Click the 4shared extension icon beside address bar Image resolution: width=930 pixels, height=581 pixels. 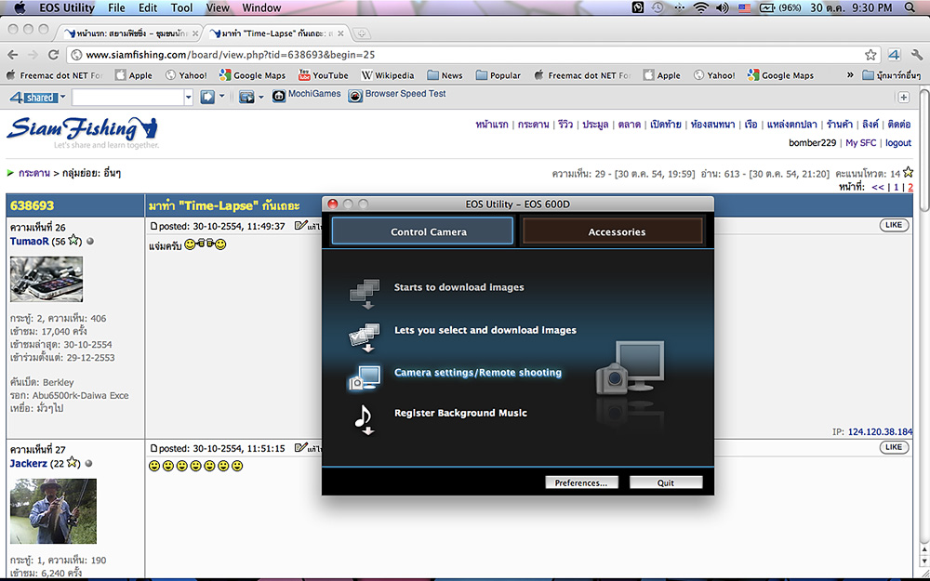tap(894, 55)
